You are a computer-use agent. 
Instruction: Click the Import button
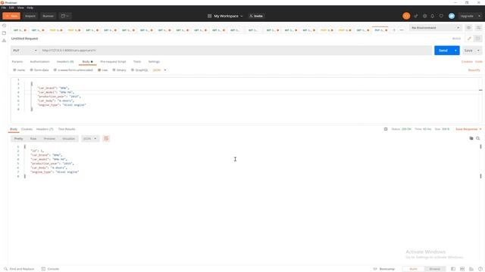coord(30,16)
